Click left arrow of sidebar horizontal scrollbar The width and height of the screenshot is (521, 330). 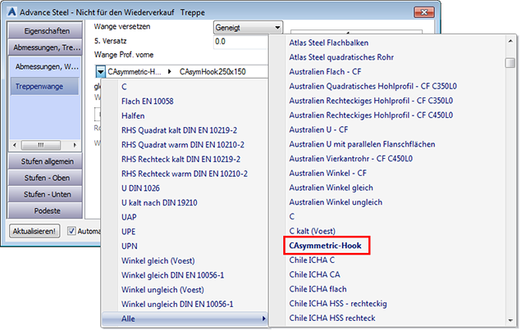pyautogui.click(x=14, y=145)
